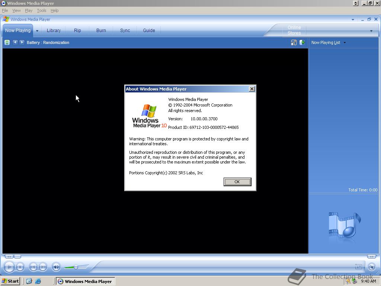Click the Version 10.00.00.3700 text
This screenshot has width=381, height=286.
[x=193, y=119]
